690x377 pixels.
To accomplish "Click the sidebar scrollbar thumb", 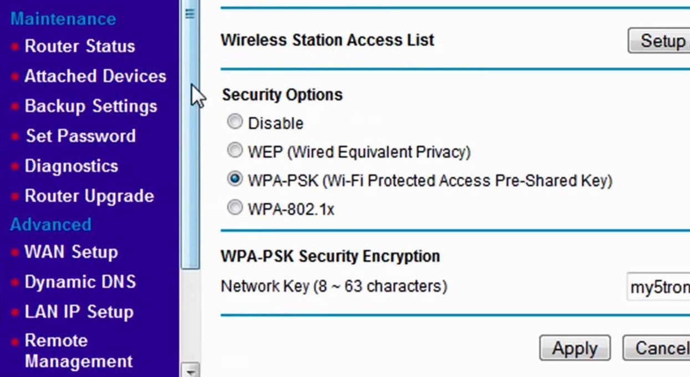I will click(x=190, y=135).
